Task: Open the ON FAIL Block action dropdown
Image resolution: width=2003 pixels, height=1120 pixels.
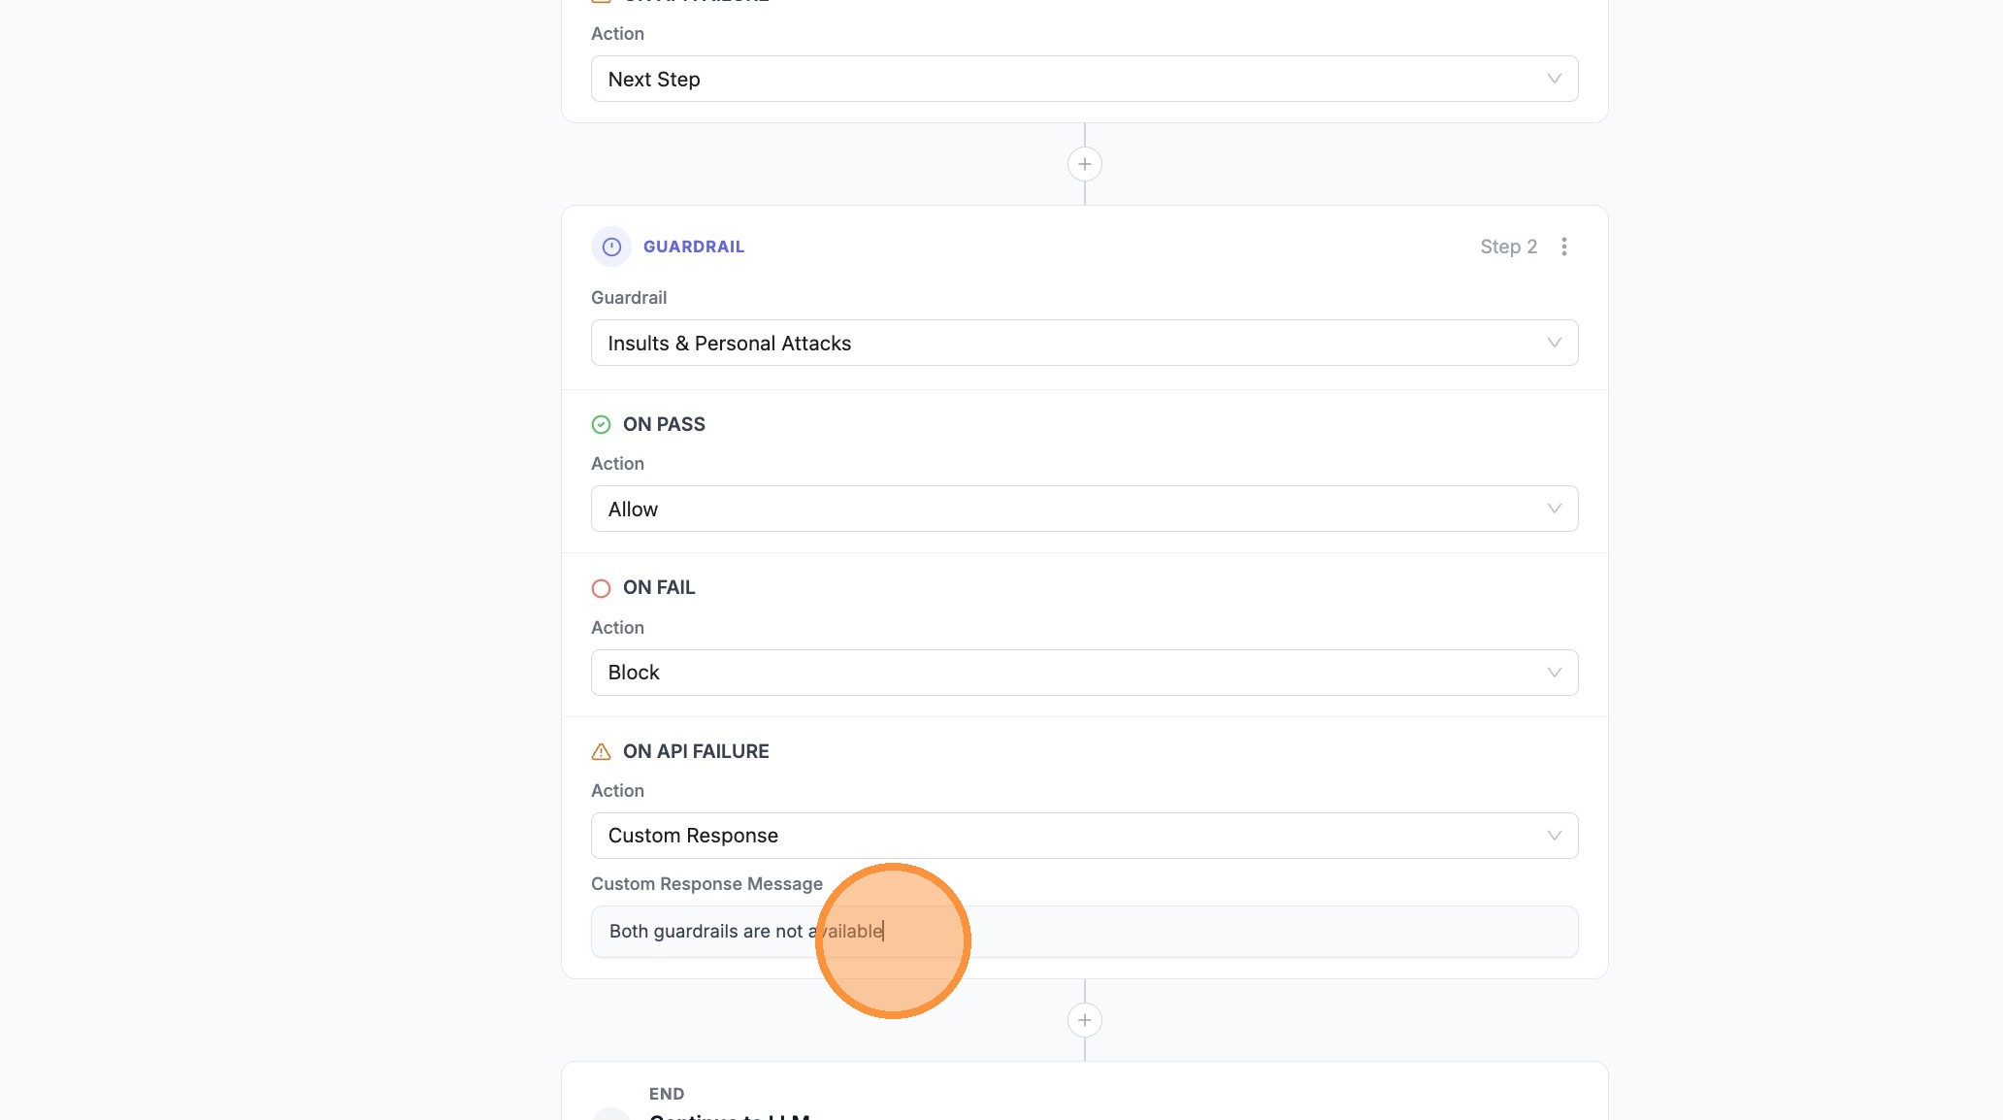Action: [x=1084, y=672]
